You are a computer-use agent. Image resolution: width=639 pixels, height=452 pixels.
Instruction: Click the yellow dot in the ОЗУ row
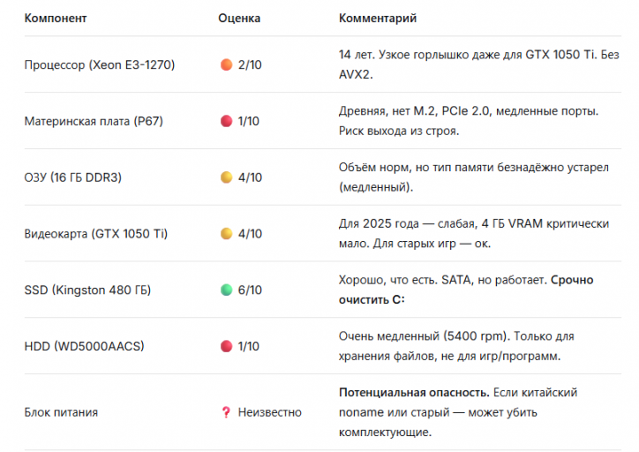click(x=226, y=177)
